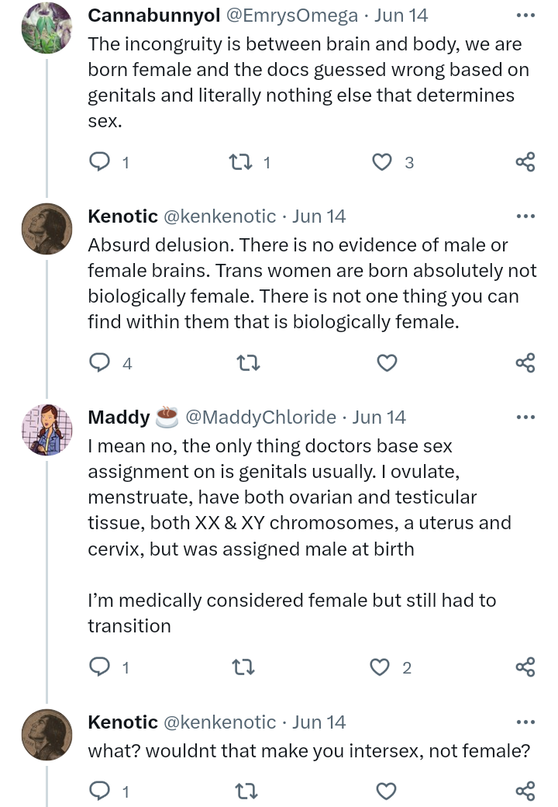Reply to Maddy's tweet

coord(100,667)
